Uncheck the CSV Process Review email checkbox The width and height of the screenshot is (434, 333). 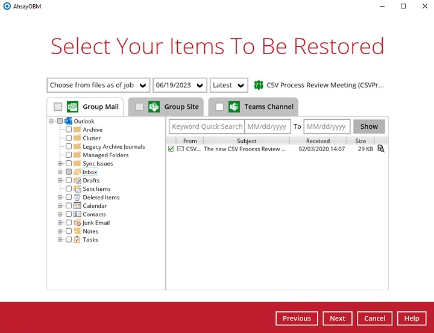[x=171, y=149]
